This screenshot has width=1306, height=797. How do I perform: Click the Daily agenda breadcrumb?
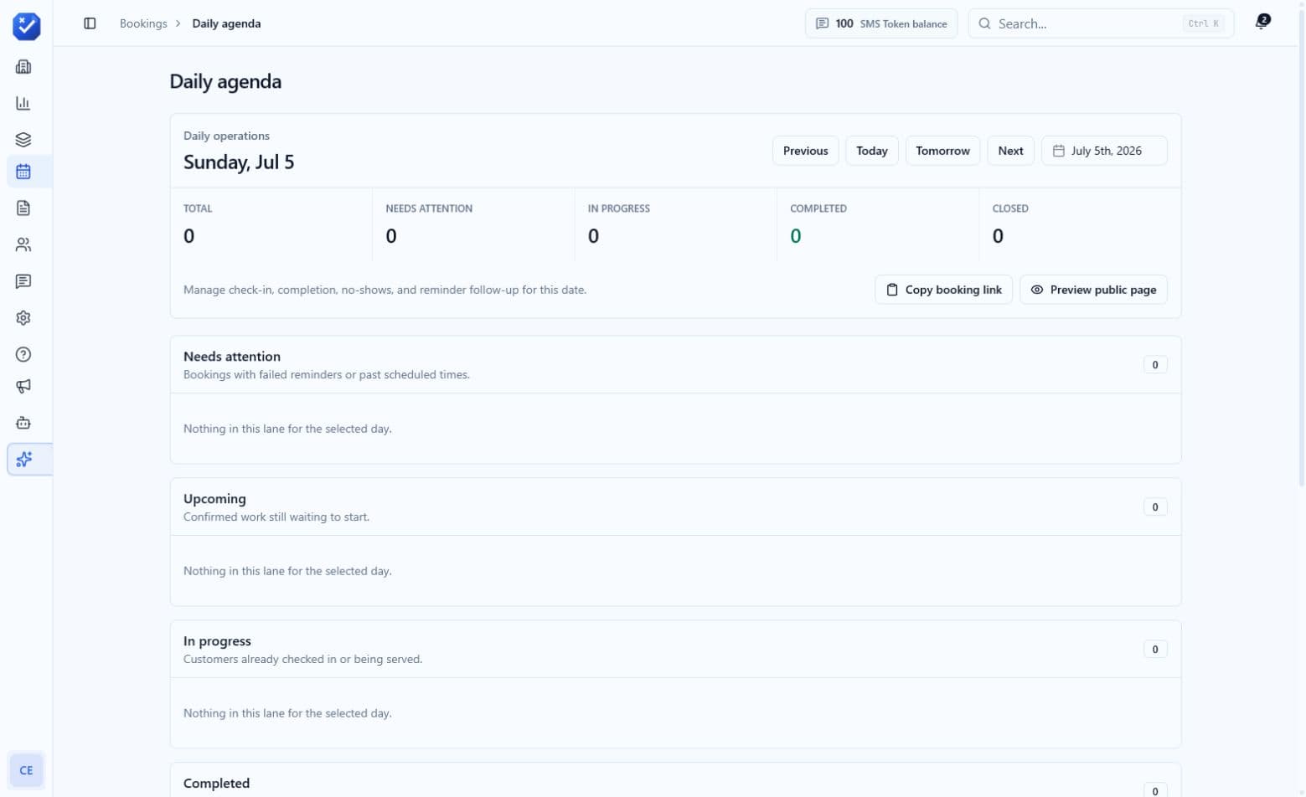pos(226,23)
